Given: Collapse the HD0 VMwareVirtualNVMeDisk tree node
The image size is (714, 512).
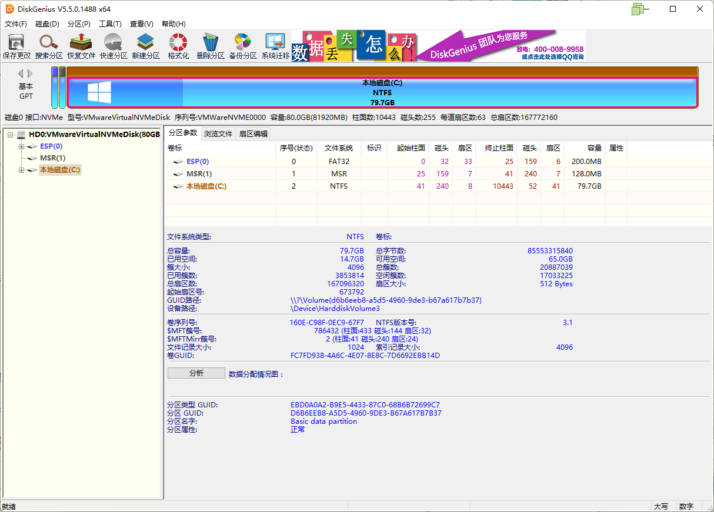Looking at the screenshot, I should 11,135.
